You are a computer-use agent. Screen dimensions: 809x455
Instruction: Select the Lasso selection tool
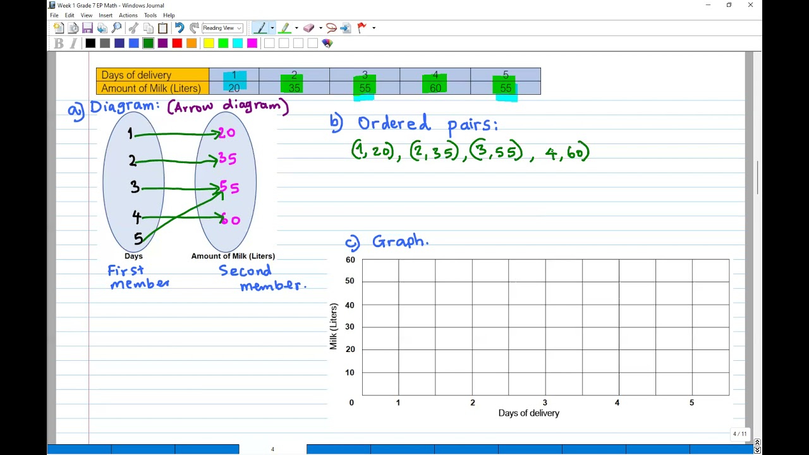(x=331, y=28)
